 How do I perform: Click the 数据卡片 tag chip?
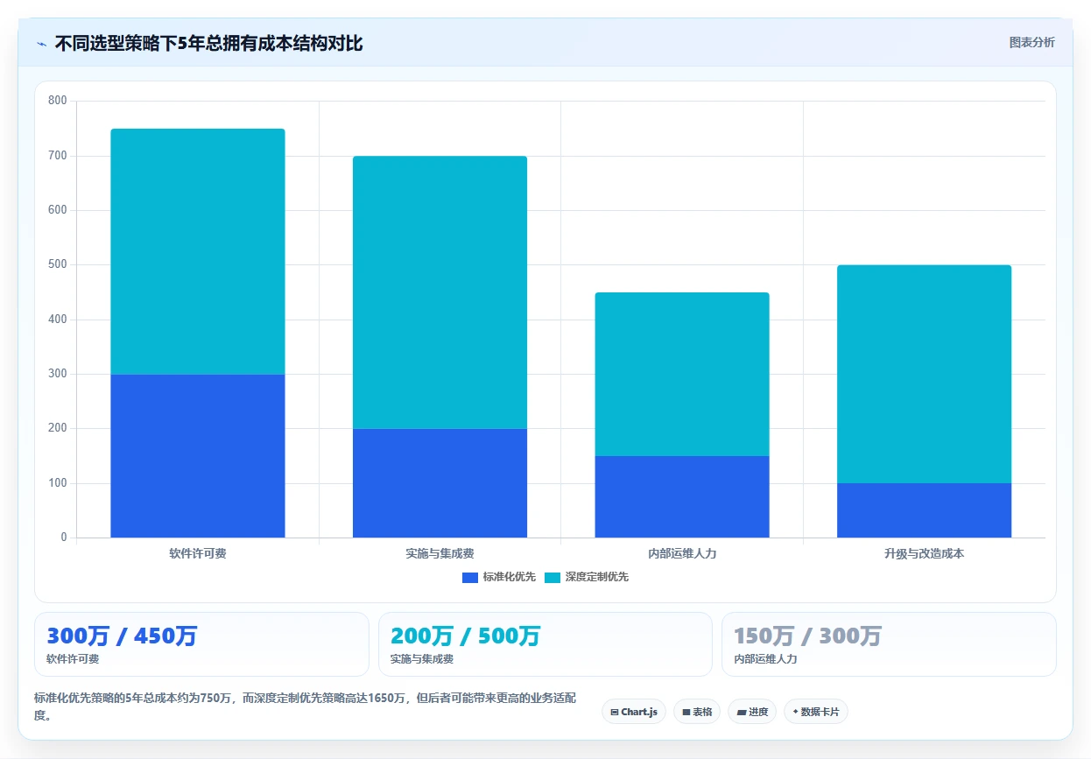816,712
